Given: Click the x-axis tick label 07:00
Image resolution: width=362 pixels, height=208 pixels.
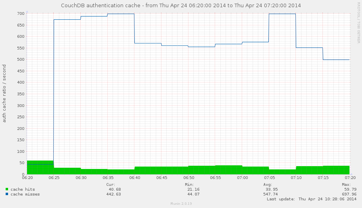Looking at the screenshot, I should [243, 178].
